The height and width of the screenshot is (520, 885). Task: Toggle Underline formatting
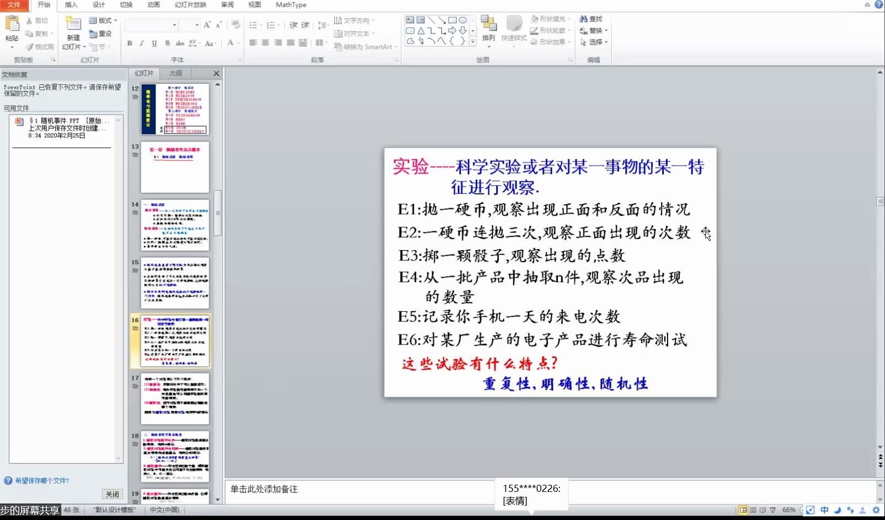[x=154, y=43]
